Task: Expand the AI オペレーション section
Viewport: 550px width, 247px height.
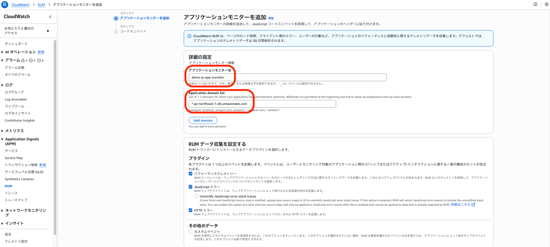Action: pyautogui.click(x=2, y=52)
